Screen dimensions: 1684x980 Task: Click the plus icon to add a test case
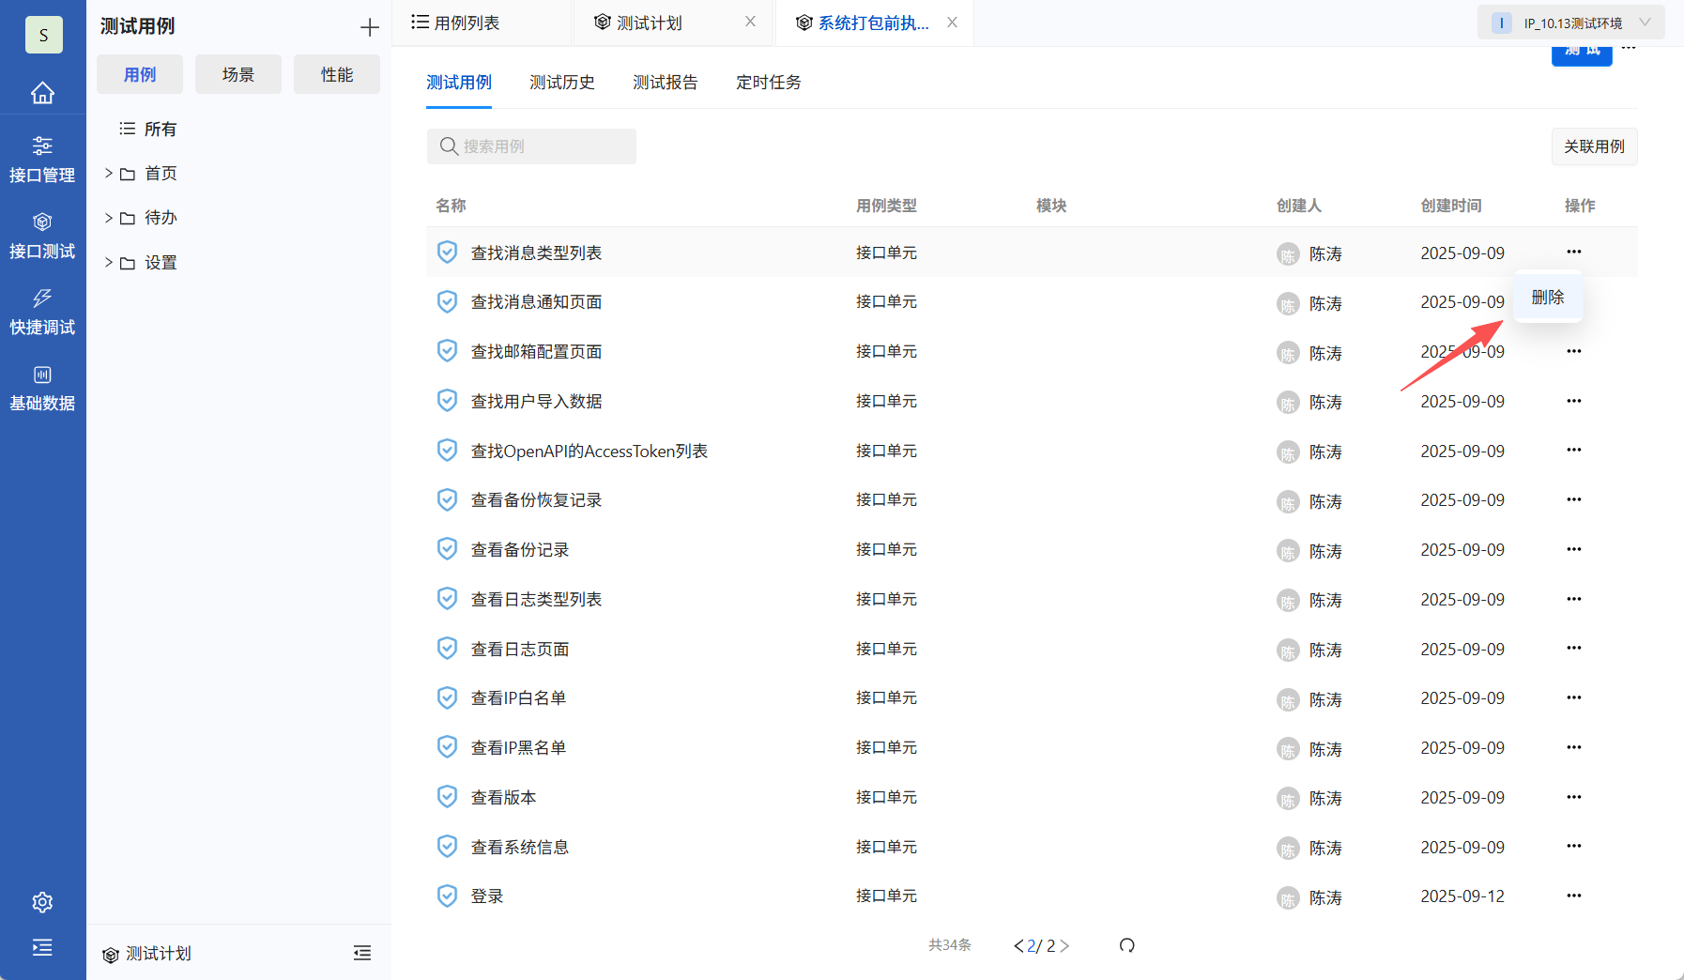369,26
